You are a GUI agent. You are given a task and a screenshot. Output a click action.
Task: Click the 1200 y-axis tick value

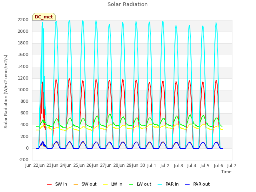coord(23,78)
